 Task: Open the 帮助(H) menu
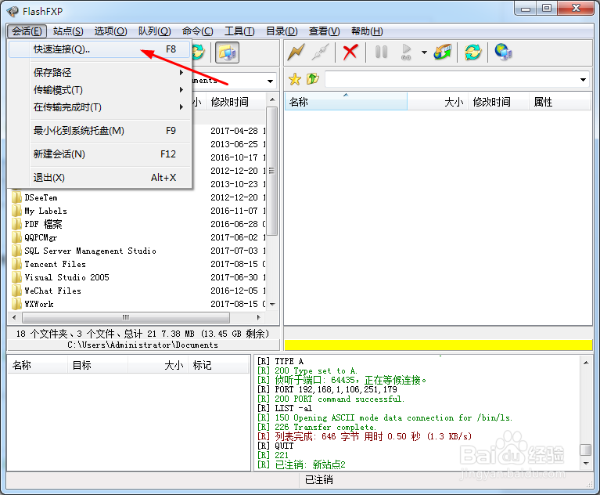coord(367,31)
